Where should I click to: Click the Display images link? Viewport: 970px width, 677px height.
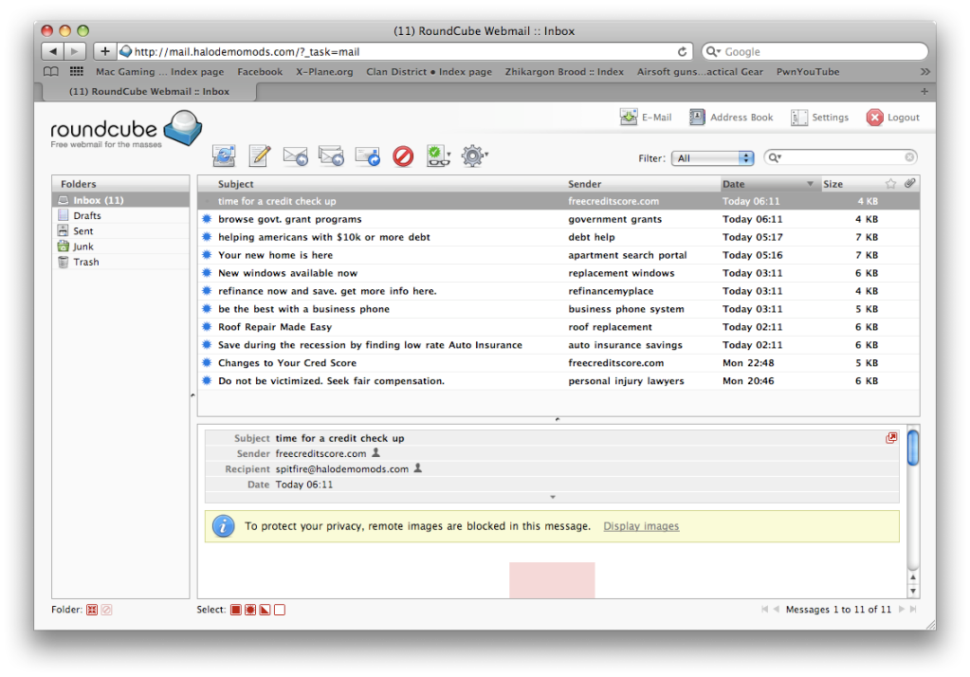point(641,526)
